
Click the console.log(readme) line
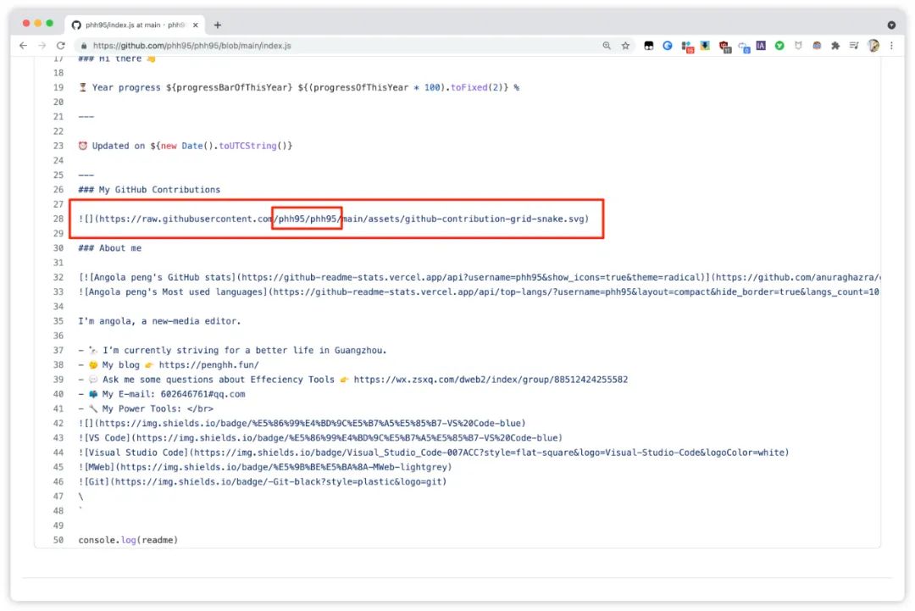point(128,540)
